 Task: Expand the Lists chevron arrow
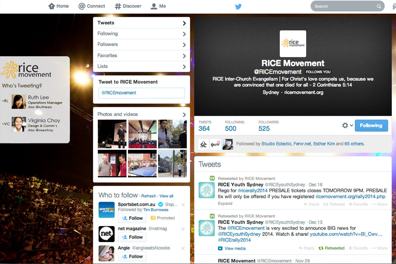click(x=184, y=67)
